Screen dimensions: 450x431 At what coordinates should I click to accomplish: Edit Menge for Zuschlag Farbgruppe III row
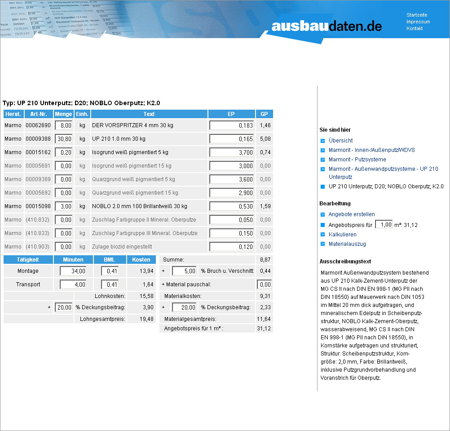coord(63,233)
